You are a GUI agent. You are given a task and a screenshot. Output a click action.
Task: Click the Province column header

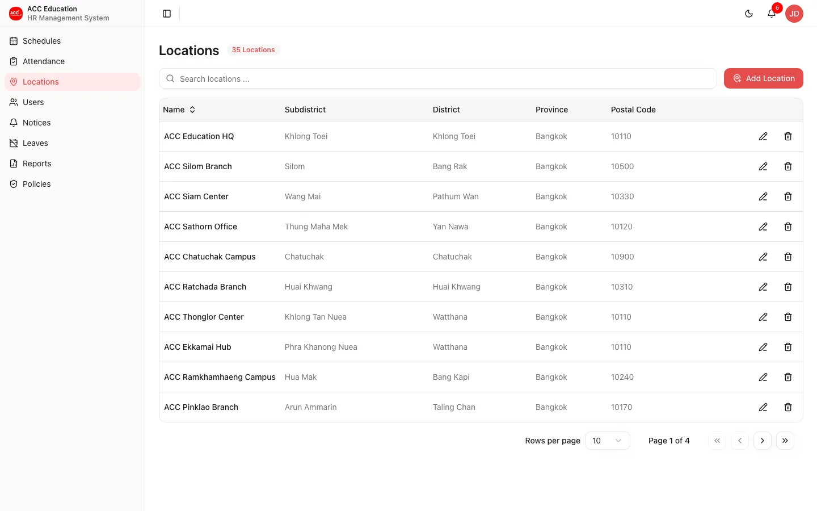[551, 110]
